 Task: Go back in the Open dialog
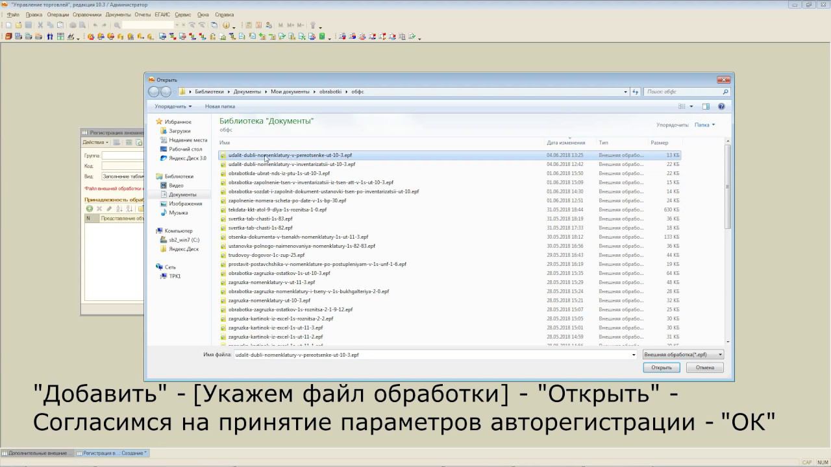tap(154, 91)
